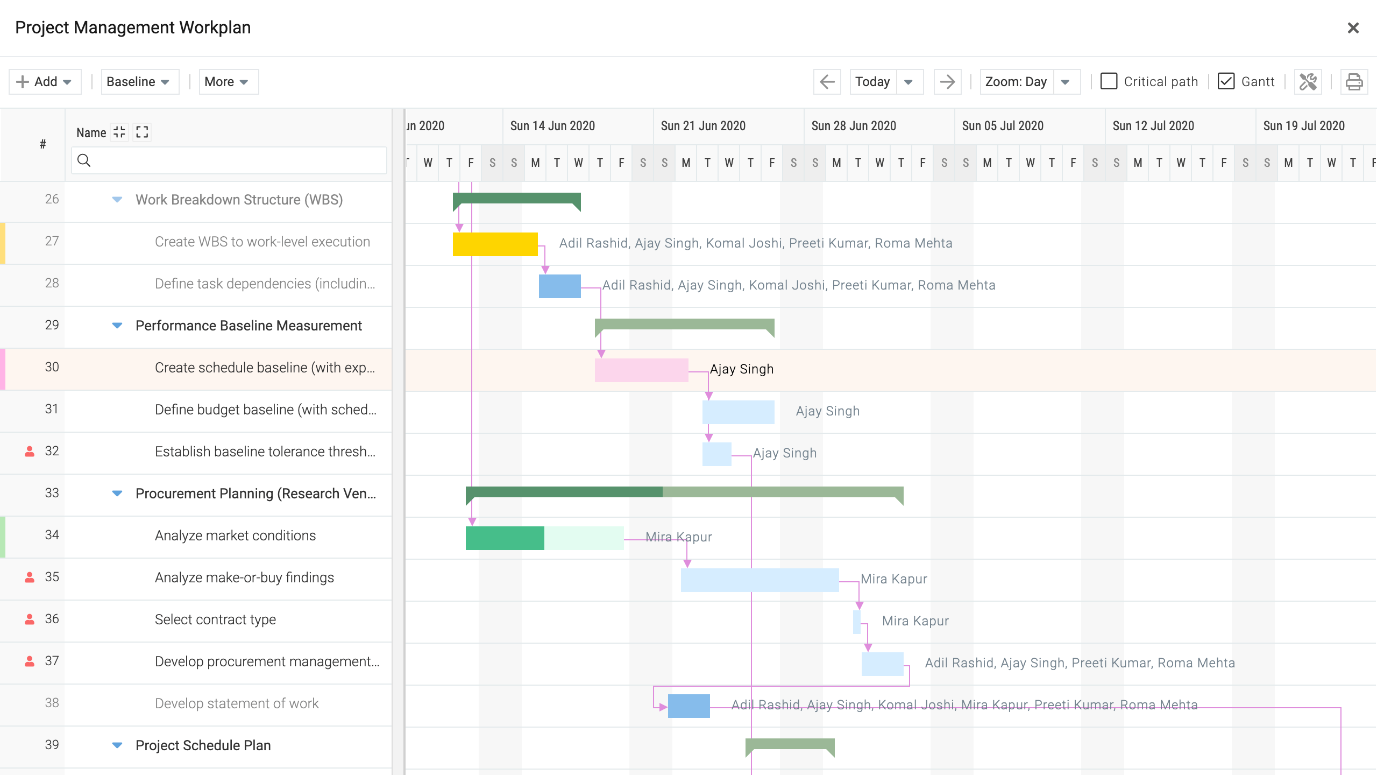Click the print icon in the toolbar
Image resolution: width=1377 pixels, height=775 pixels.
point(1352,81)
